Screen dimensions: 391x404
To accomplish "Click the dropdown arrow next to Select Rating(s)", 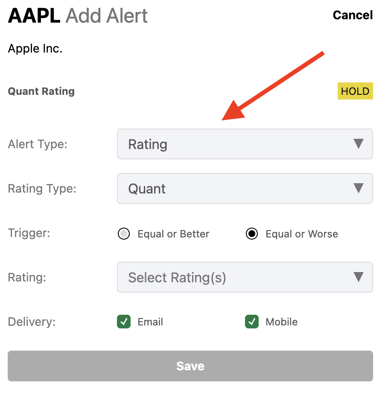I will tap(359, 277).
